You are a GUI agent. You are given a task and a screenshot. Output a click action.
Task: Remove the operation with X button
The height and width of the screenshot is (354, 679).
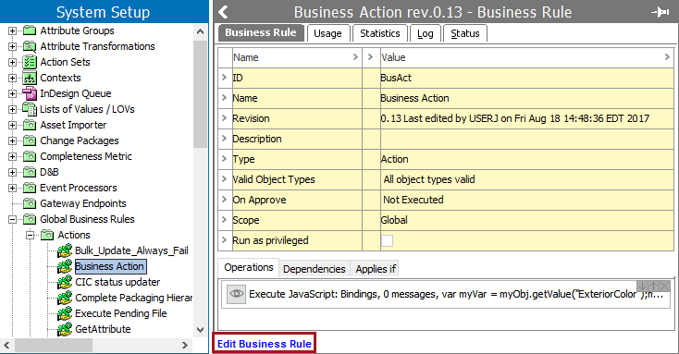coord(665,286)
